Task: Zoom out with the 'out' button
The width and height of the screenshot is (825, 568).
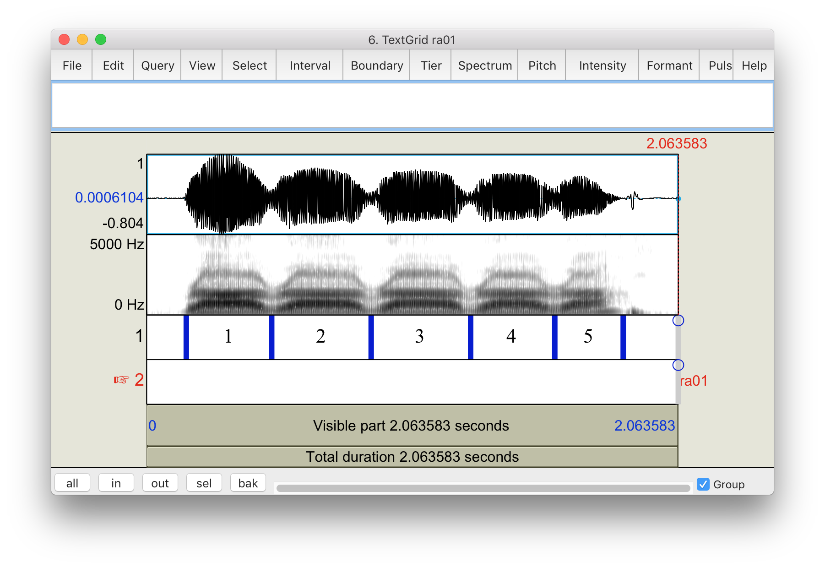Action: 160,483
